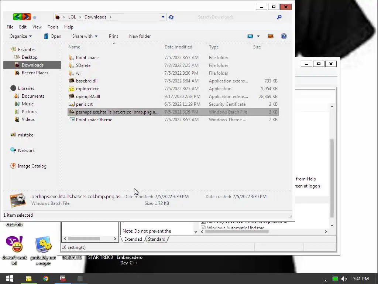Click the details pane batch file thumbnail

tap(18, 200)
